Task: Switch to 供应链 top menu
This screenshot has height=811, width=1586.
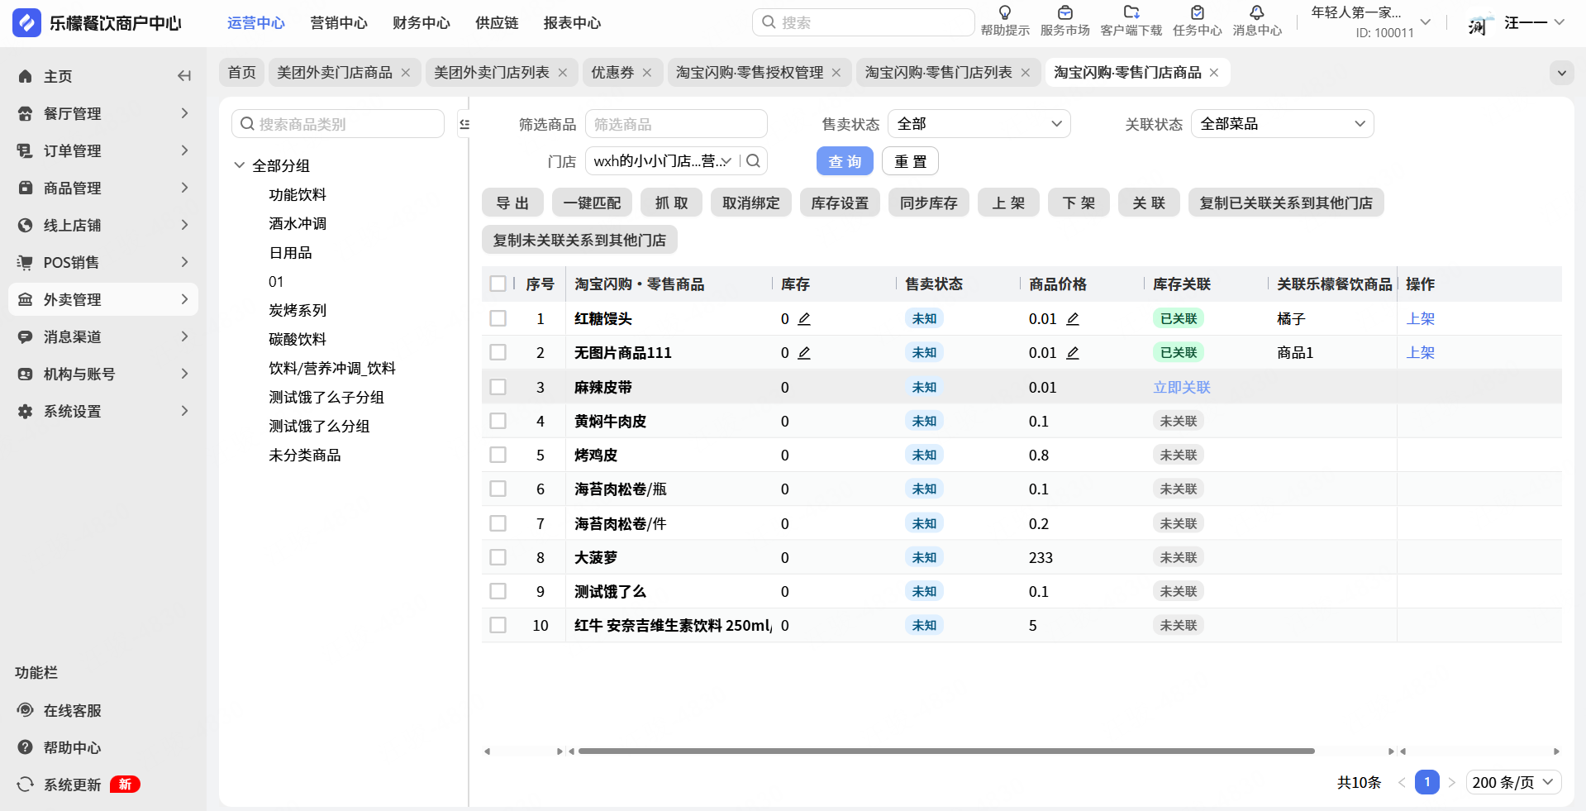Action: point(497,23)
